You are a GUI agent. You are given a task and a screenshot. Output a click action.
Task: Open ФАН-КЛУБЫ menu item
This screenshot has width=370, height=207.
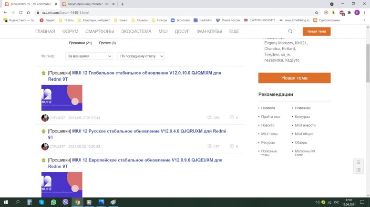[209, 31]
